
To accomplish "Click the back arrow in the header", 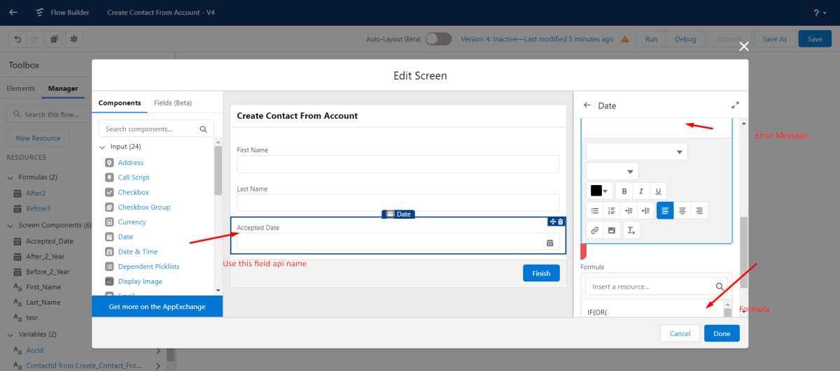I will coord(13,13).
